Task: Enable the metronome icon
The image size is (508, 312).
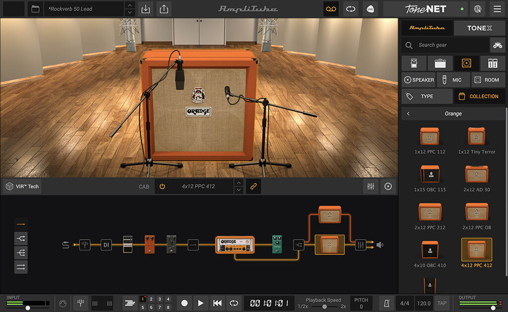Action: (x=386, y=303)
